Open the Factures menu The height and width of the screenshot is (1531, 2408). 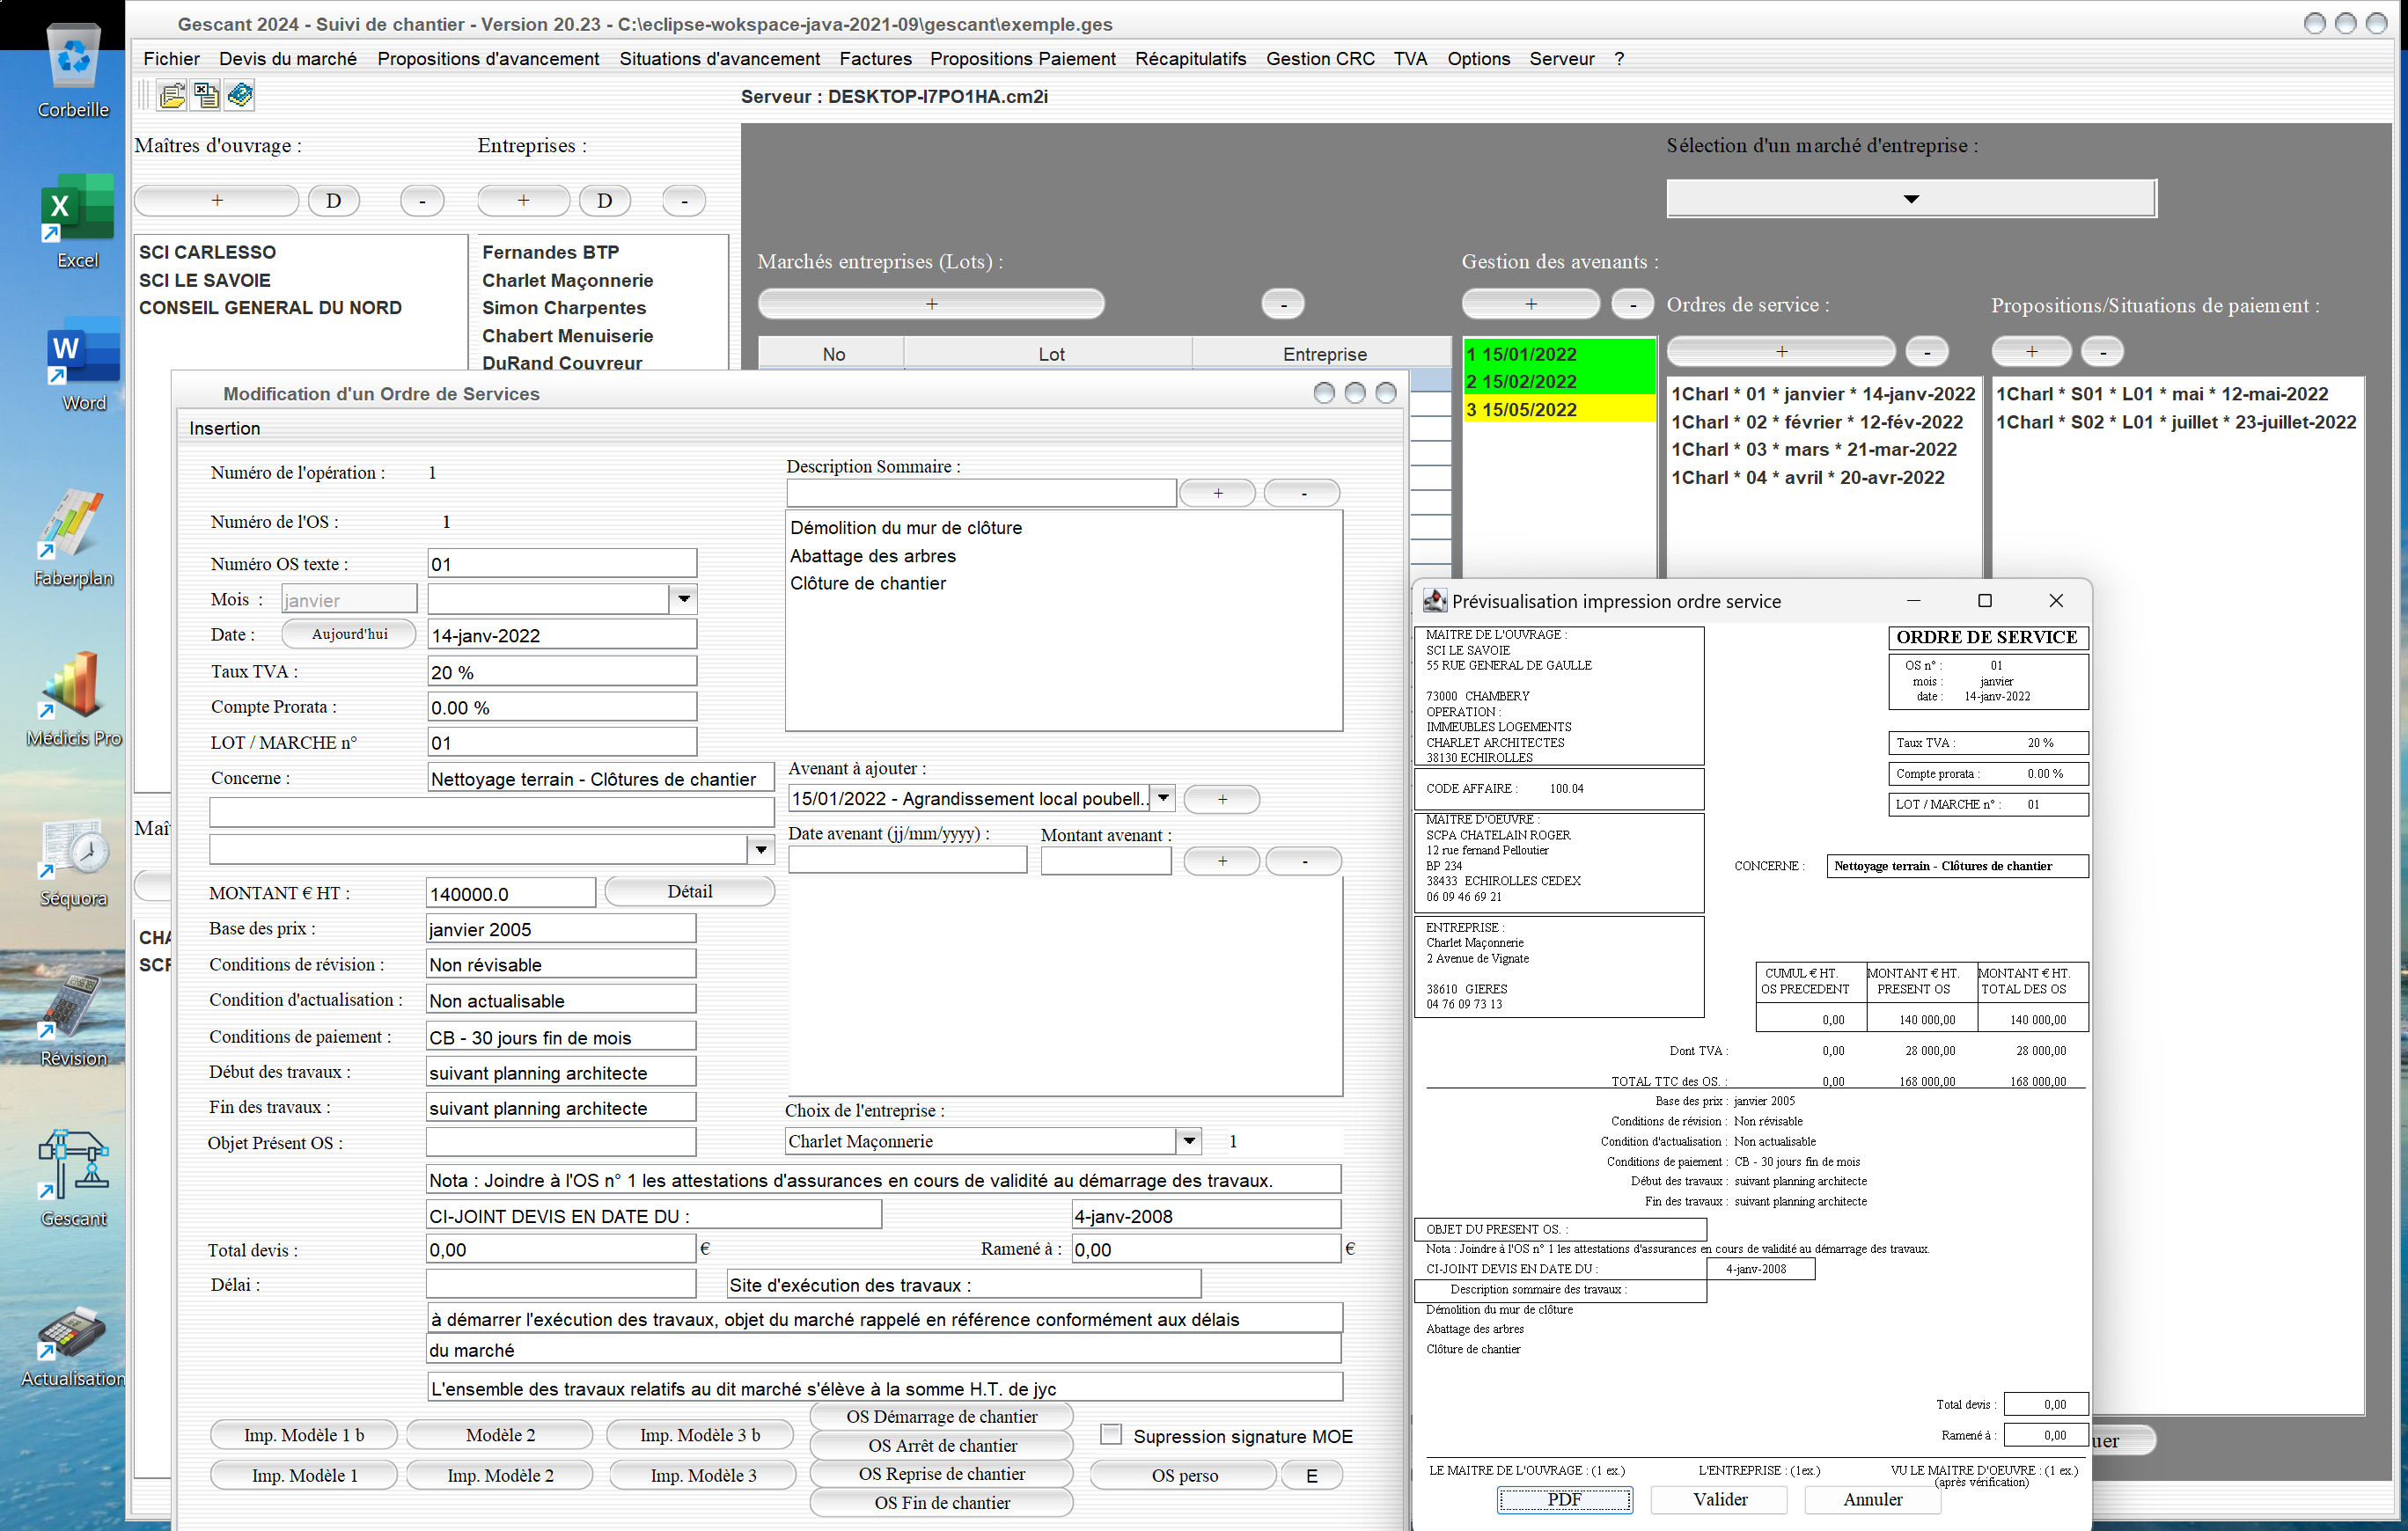coord(875,59)
